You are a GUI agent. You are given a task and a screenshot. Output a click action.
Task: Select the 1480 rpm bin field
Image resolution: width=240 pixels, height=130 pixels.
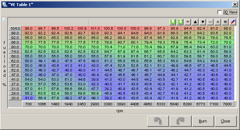tap(55, 104)
